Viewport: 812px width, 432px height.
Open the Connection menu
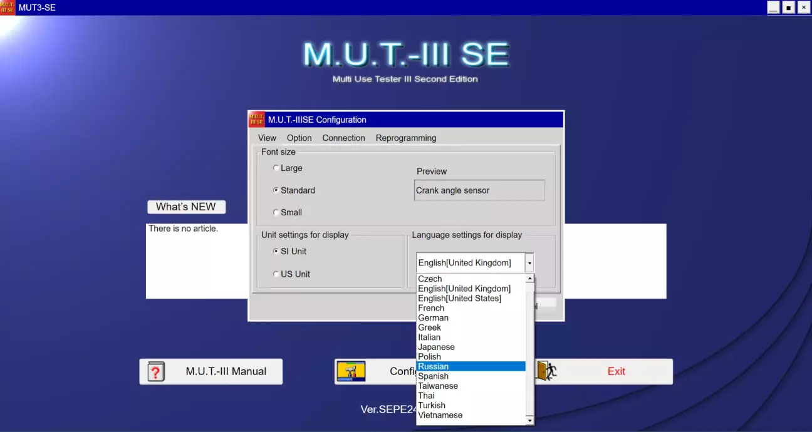coord(343,138)
